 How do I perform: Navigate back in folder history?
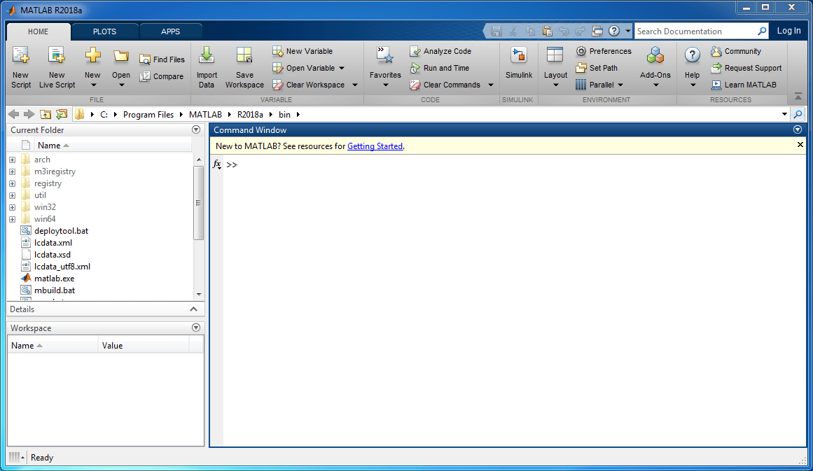[x=13, y=115]
